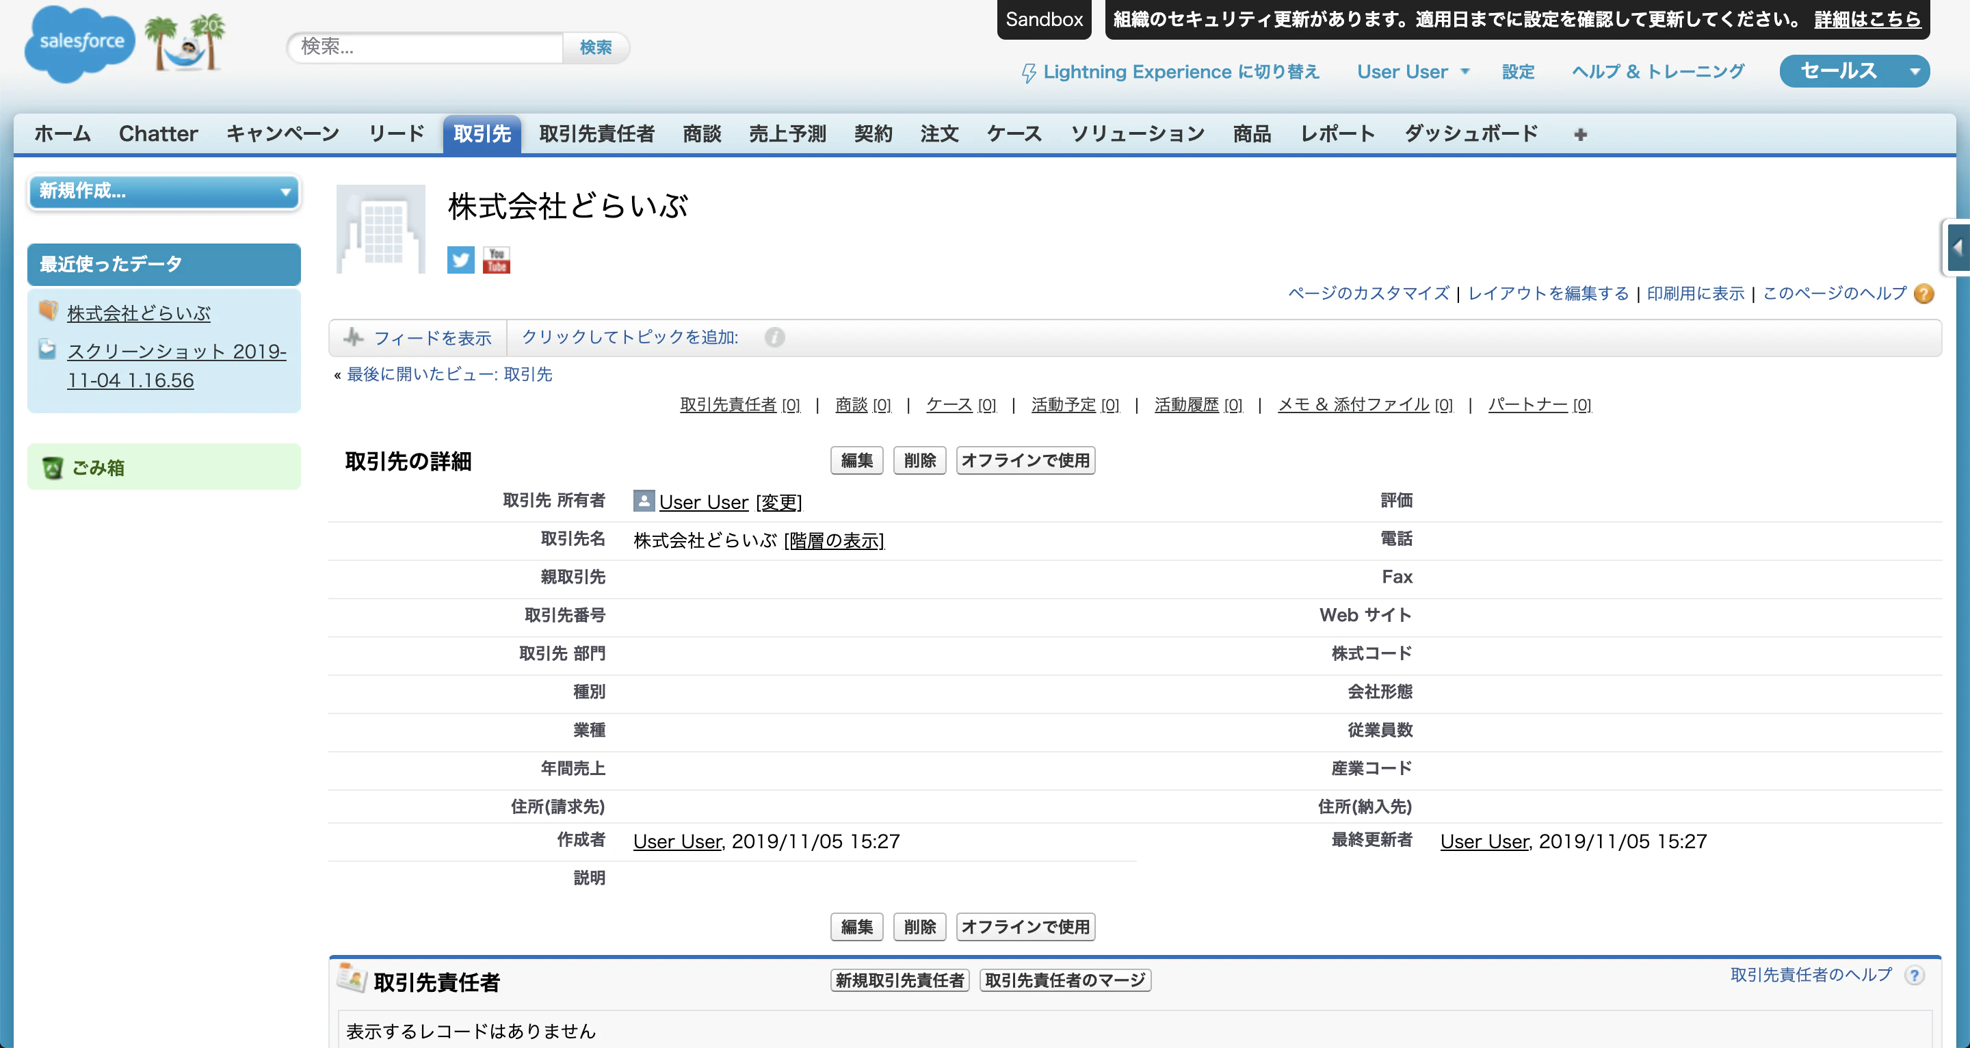Click the orange page help question icon
The image size is (1970, 1048).
tap(1924, 293)
